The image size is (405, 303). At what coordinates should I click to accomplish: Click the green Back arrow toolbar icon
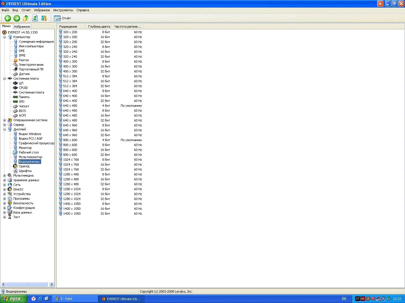8,18
